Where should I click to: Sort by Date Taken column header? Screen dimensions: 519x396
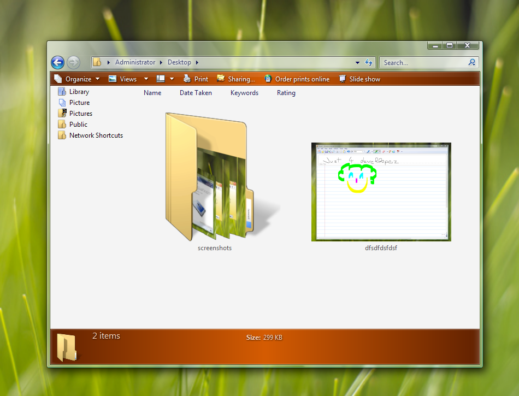click(x=196, y=93)
